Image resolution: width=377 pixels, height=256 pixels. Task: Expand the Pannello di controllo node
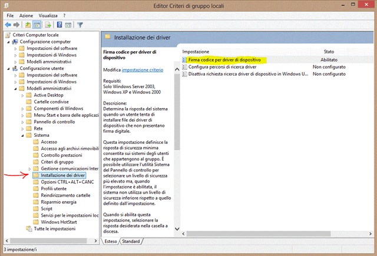22,122
